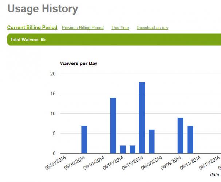Click the rightmost bar in the chart

(190, 139)
